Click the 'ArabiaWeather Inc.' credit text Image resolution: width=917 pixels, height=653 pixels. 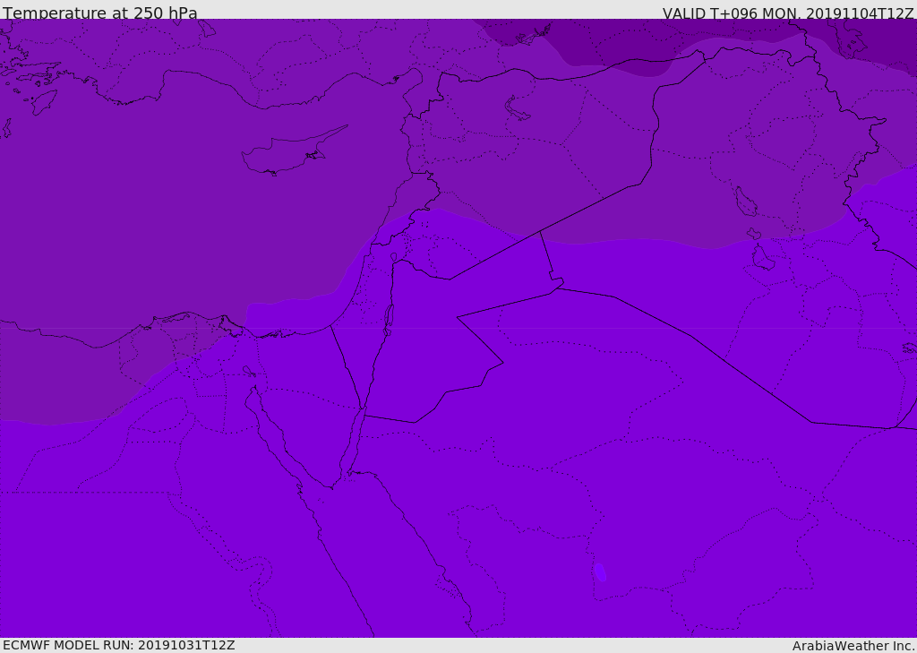point(853,646)
